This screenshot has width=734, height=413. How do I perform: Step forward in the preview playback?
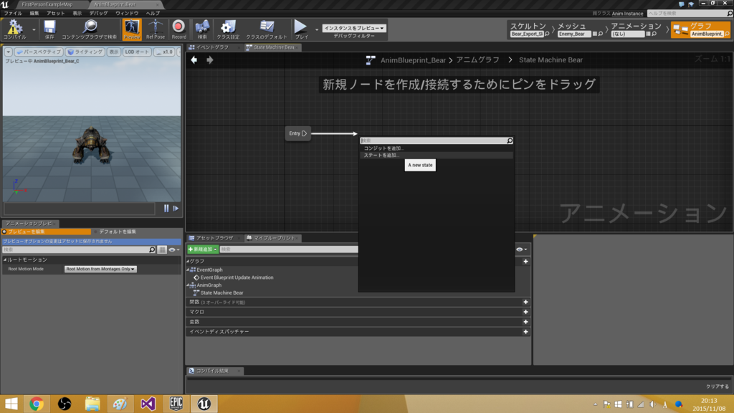[176, 209]
